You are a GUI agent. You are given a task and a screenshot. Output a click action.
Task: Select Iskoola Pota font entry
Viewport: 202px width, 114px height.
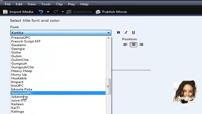coord(58,89)
